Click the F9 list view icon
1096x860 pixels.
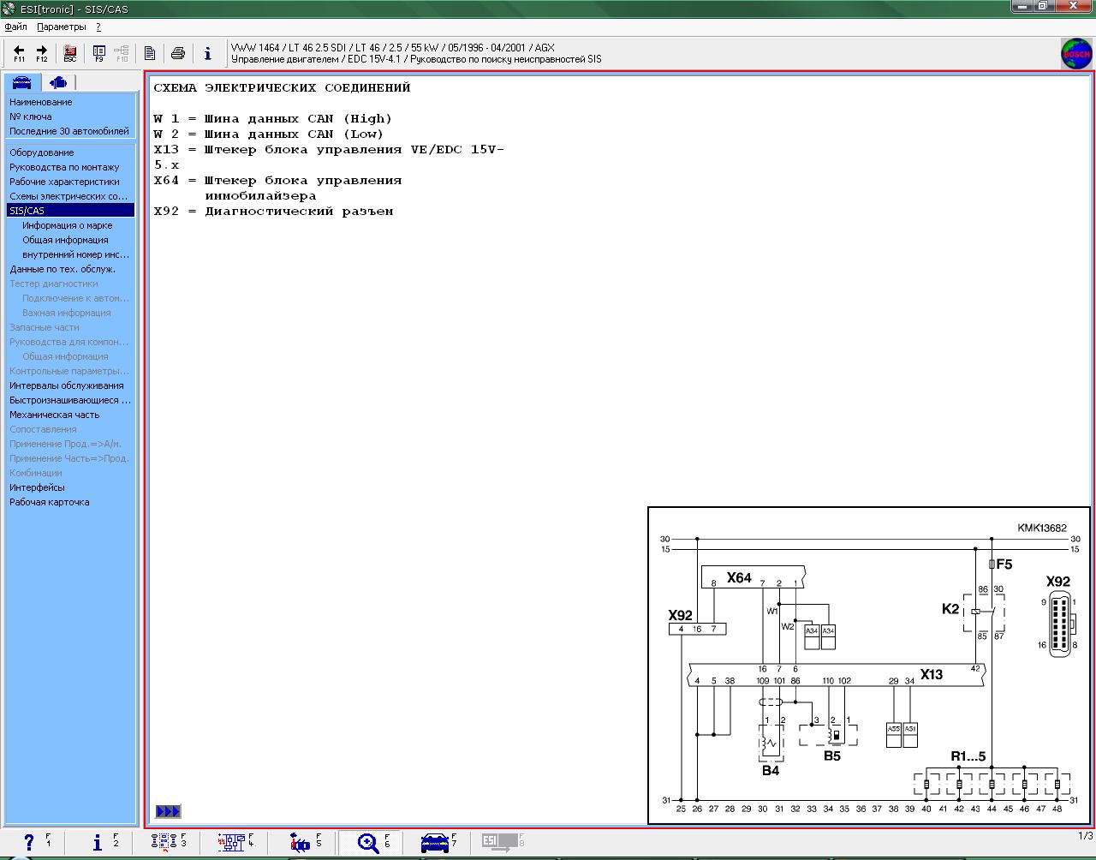pos(99,53)
